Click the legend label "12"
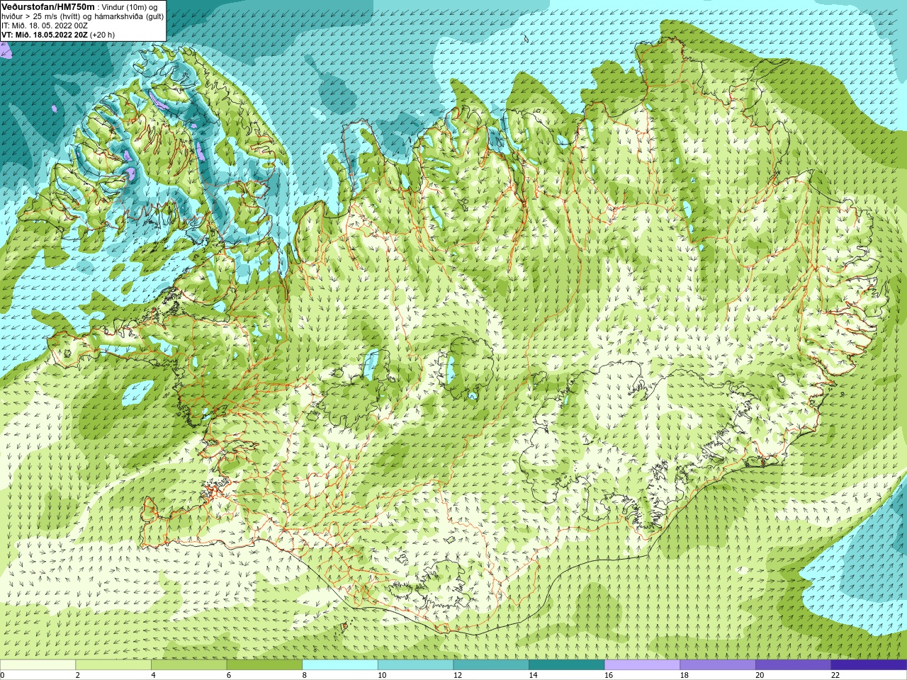Screen dimensions: 907x680 458,675
